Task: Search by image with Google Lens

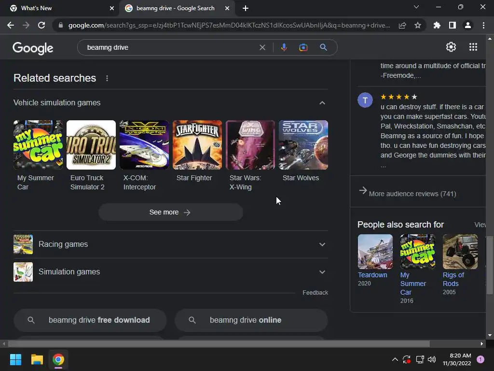Action: (x=303, y=47)
